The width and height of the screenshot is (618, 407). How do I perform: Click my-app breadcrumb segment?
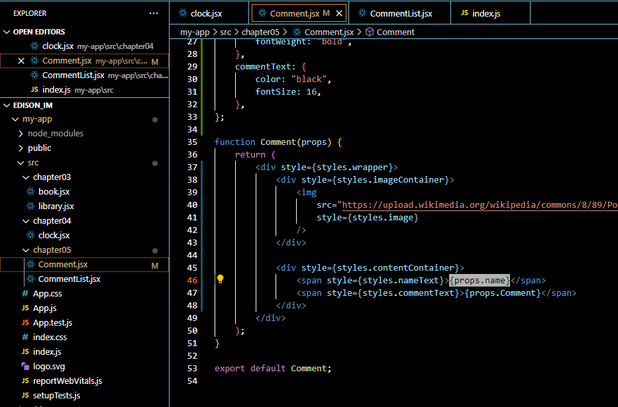195,32
